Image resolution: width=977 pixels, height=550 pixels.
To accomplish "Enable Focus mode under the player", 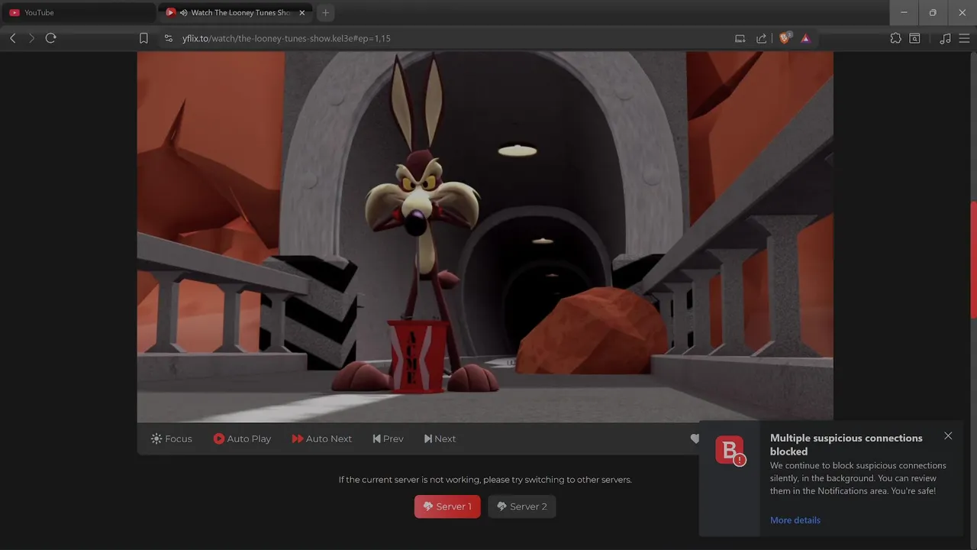I will point(172,438).
